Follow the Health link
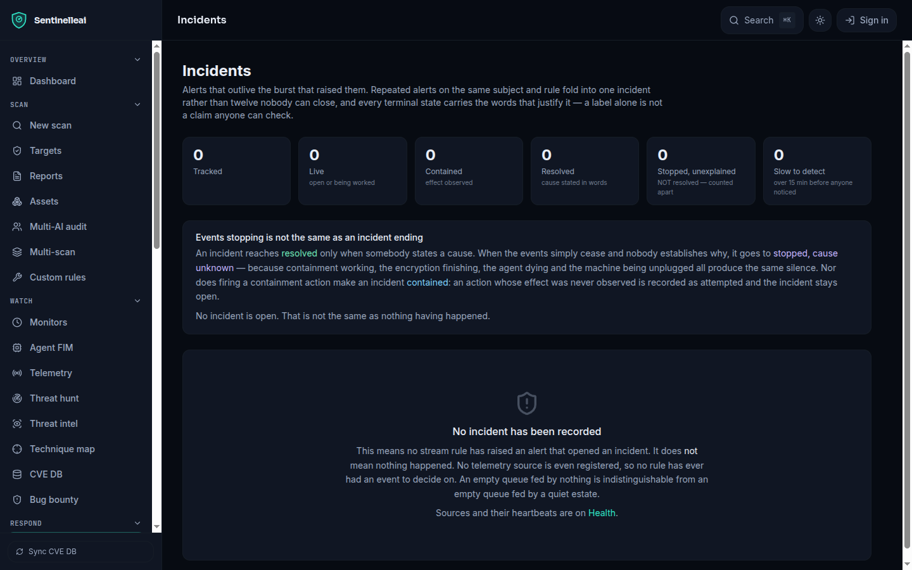This screenshot has width=912, height=570. [602, 513]
